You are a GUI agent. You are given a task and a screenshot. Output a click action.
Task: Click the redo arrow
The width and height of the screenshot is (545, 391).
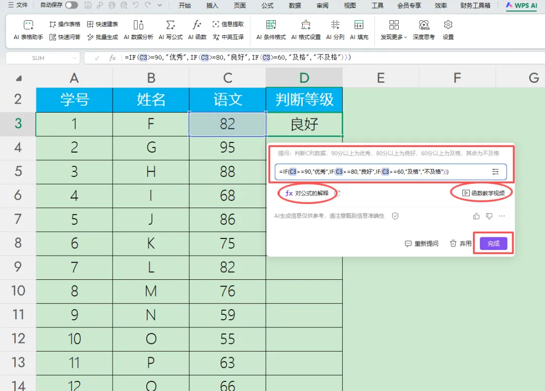pyautogui.click(x=148, y=5)
